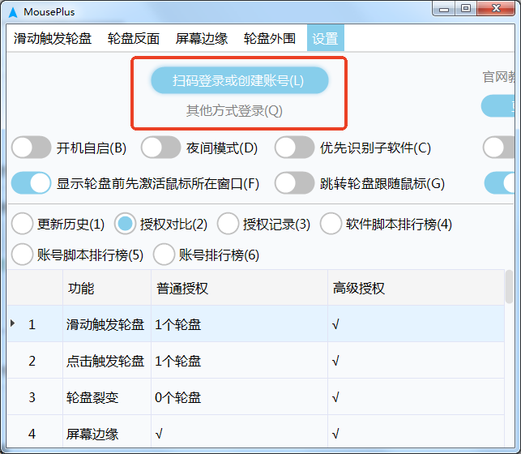
Task: Toggle 开机自启(B) switch
Action: pos(32,148)
